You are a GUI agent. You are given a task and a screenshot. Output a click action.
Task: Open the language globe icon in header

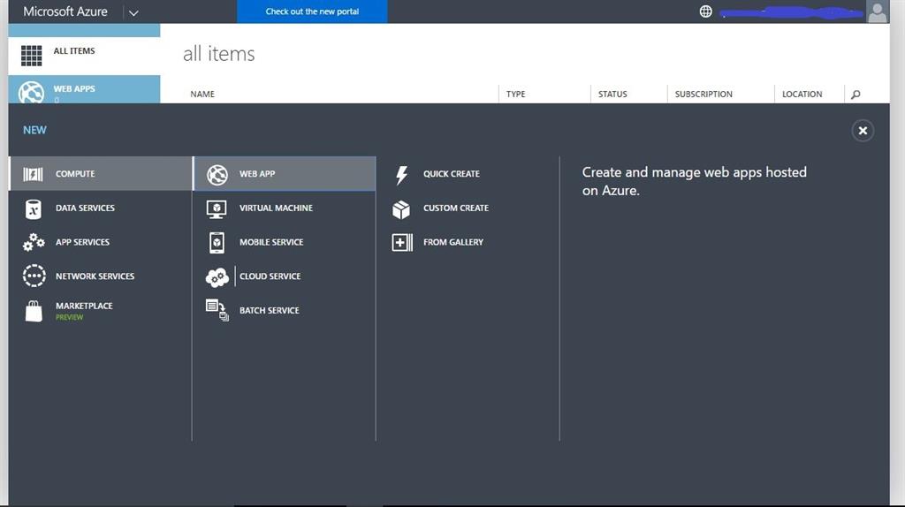coord(705,11)
